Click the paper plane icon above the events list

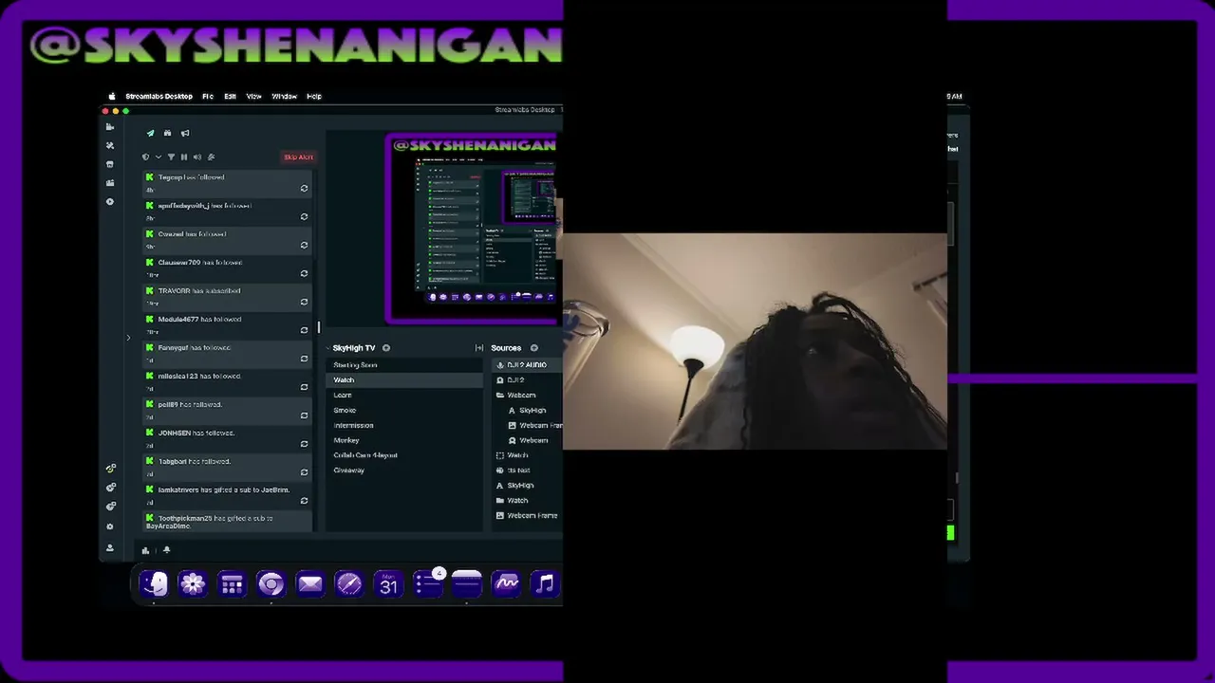tap(150, 133)
